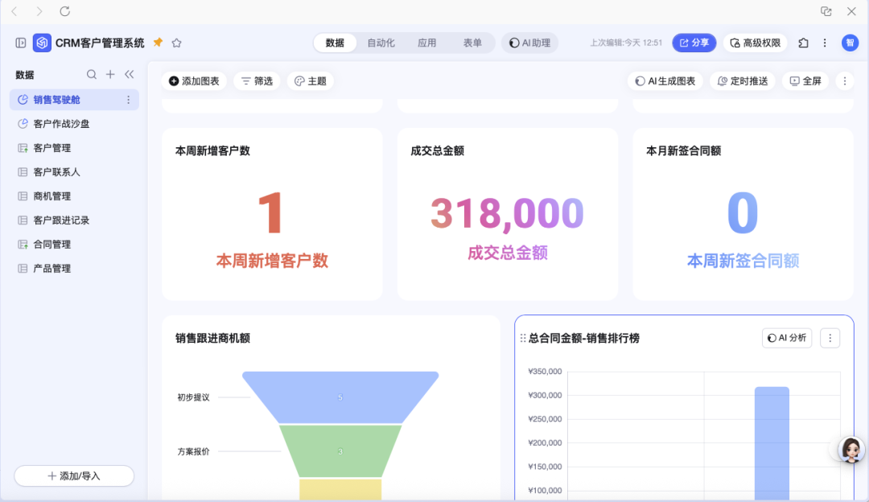Screen dimensions: 869x502
Task: Open more options for 销售驾驶舱
Action: [x=128, y=100]
